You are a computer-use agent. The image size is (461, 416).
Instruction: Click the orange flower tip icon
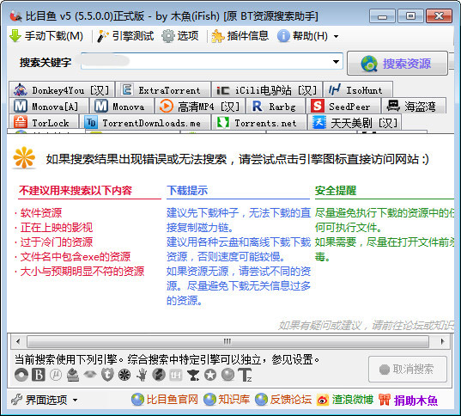tap(24, 158)
